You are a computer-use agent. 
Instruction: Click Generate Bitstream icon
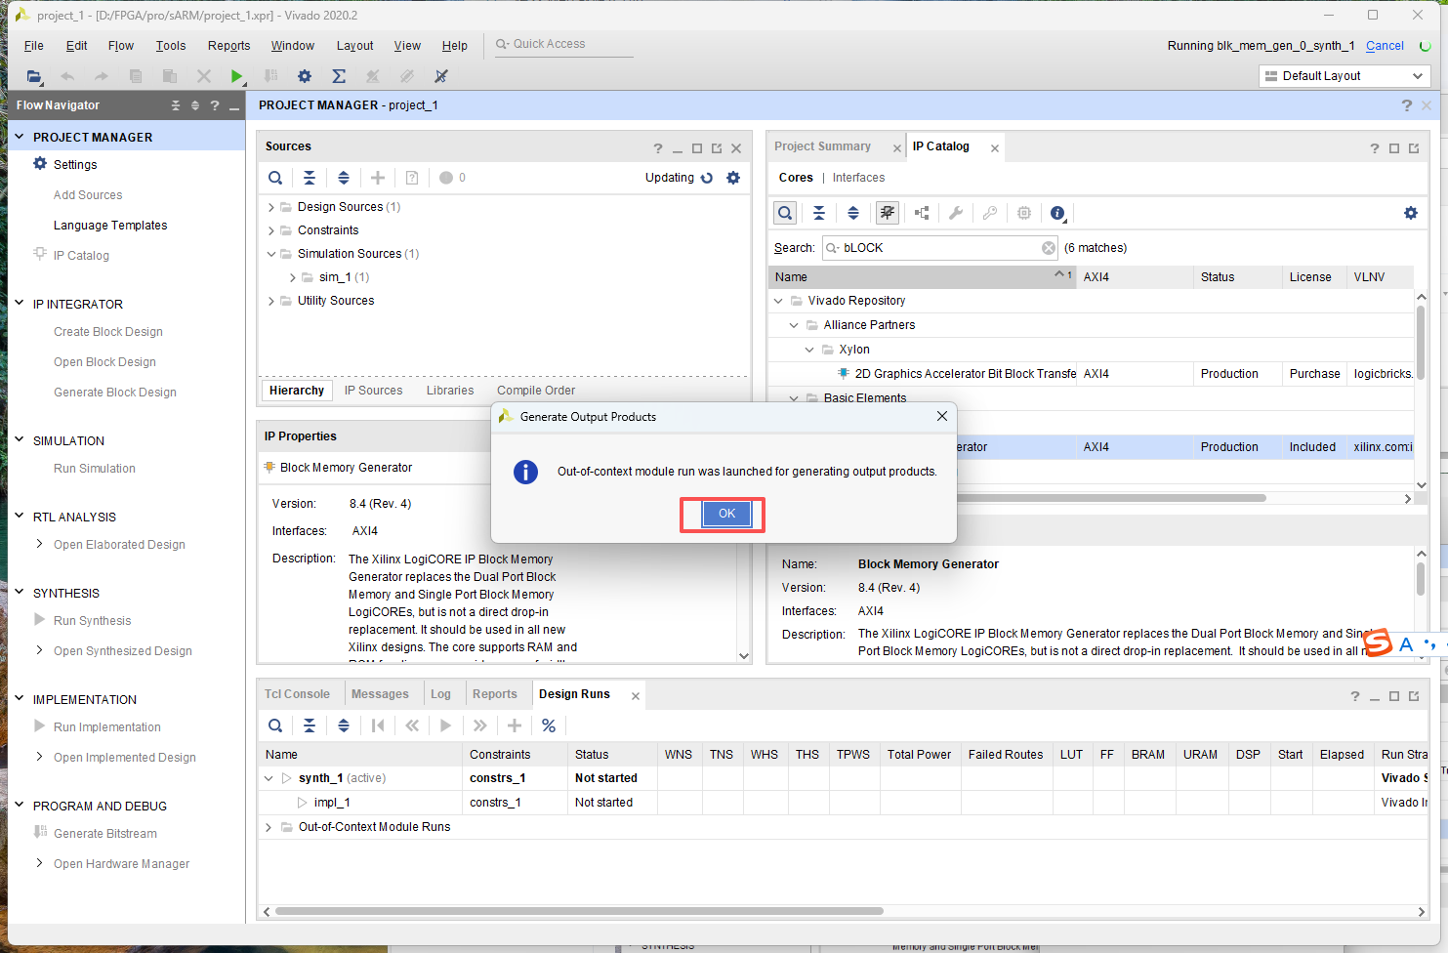click(40, 833)
